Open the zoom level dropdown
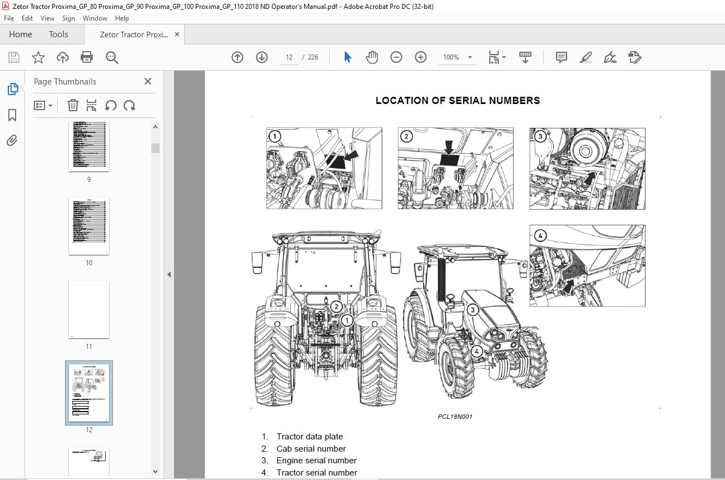 [x=470, y=57]
